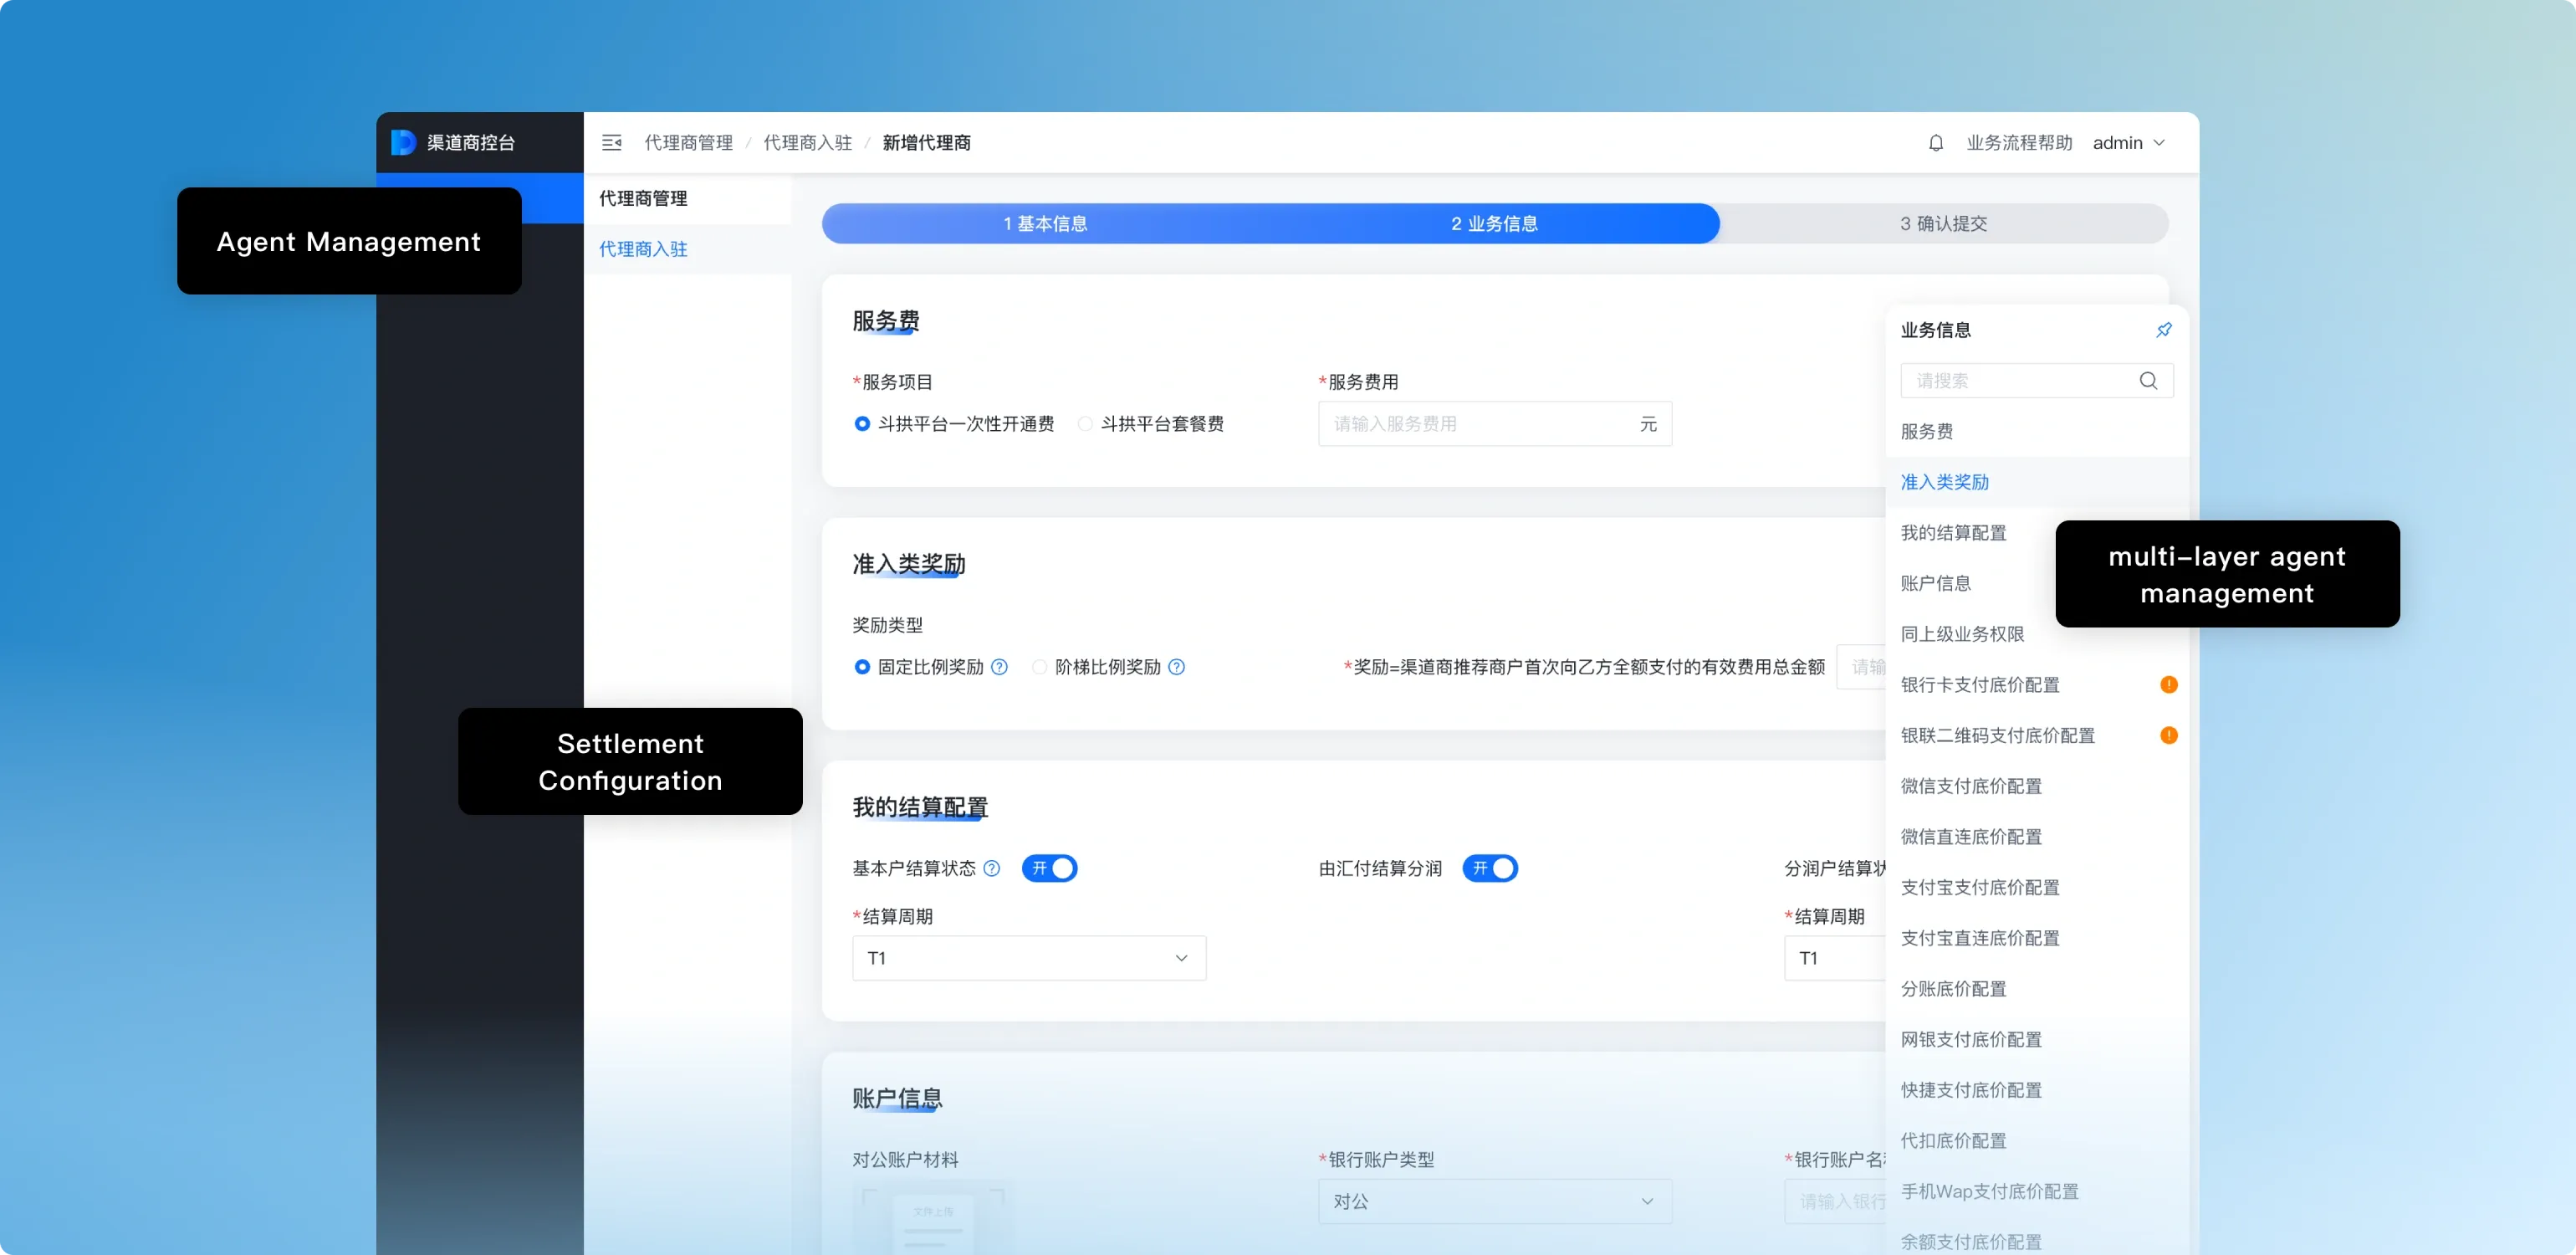
Task: Select 斗拱平台套餐费 radio option
Action: click(x=1085, y=424)
